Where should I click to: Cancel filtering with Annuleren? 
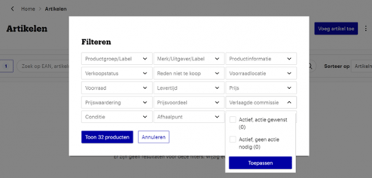153,137
